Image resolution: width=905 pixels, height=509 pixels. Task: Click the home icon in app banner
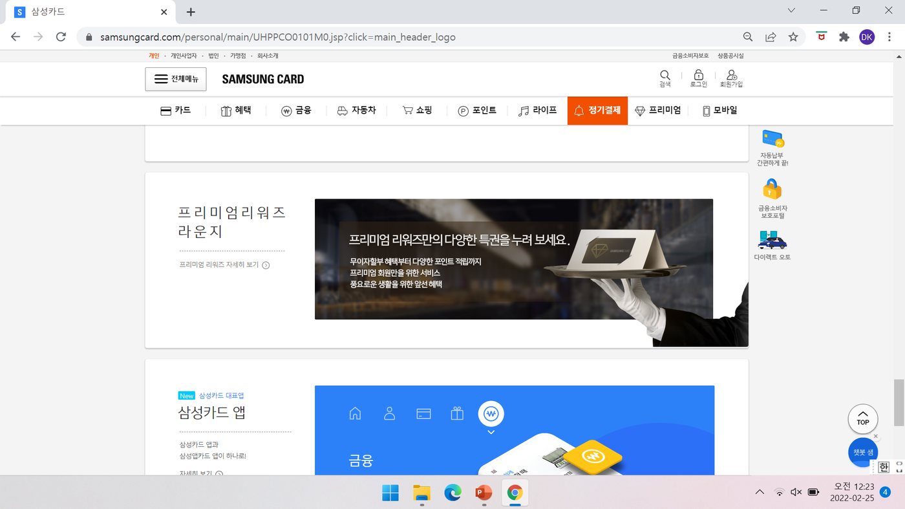tap(355, 413)
